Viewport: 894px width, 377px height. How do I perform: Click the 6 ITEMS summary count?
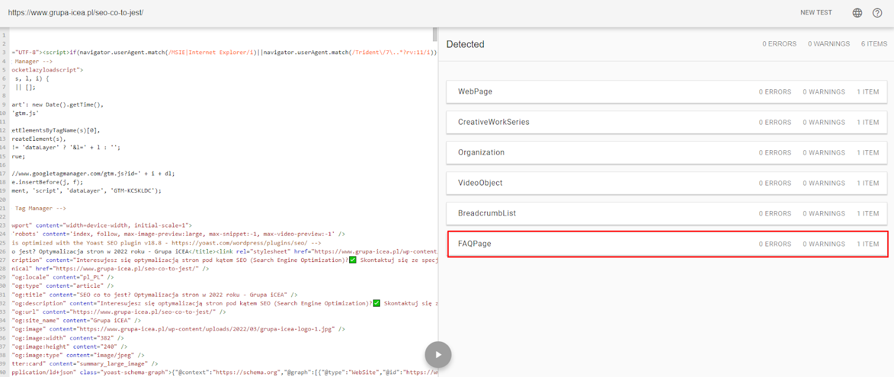click(874, 44)
